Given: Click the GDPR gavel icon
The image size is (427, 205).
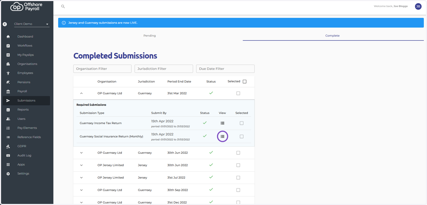Looking at the screenshot, I should point(8,146).
